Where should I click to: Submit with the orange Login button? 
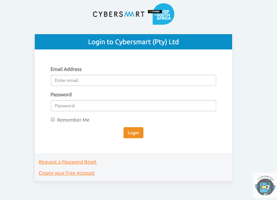tap(133, 133)
